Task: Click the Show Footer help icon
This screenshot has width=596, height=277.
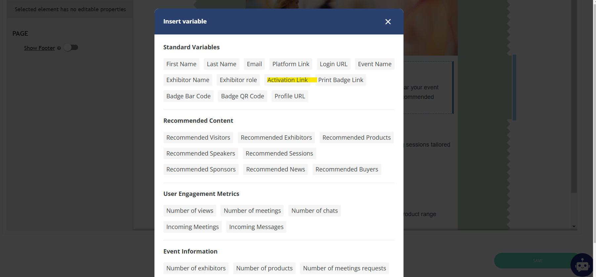Action: point(59,48)
